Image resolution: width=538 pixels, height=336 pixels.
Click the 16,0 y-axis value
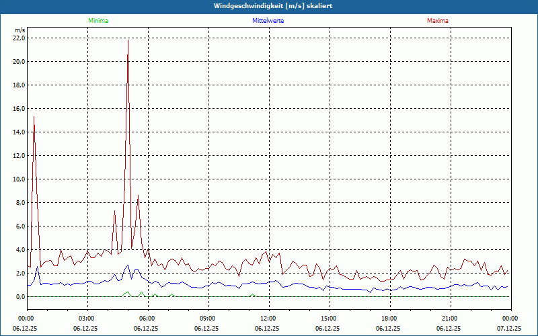[x=20, y=109]
